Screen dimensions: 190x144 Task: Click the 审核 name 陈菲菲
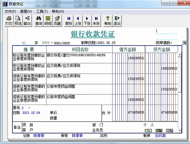pyautogui.click(x=77, y=136)
